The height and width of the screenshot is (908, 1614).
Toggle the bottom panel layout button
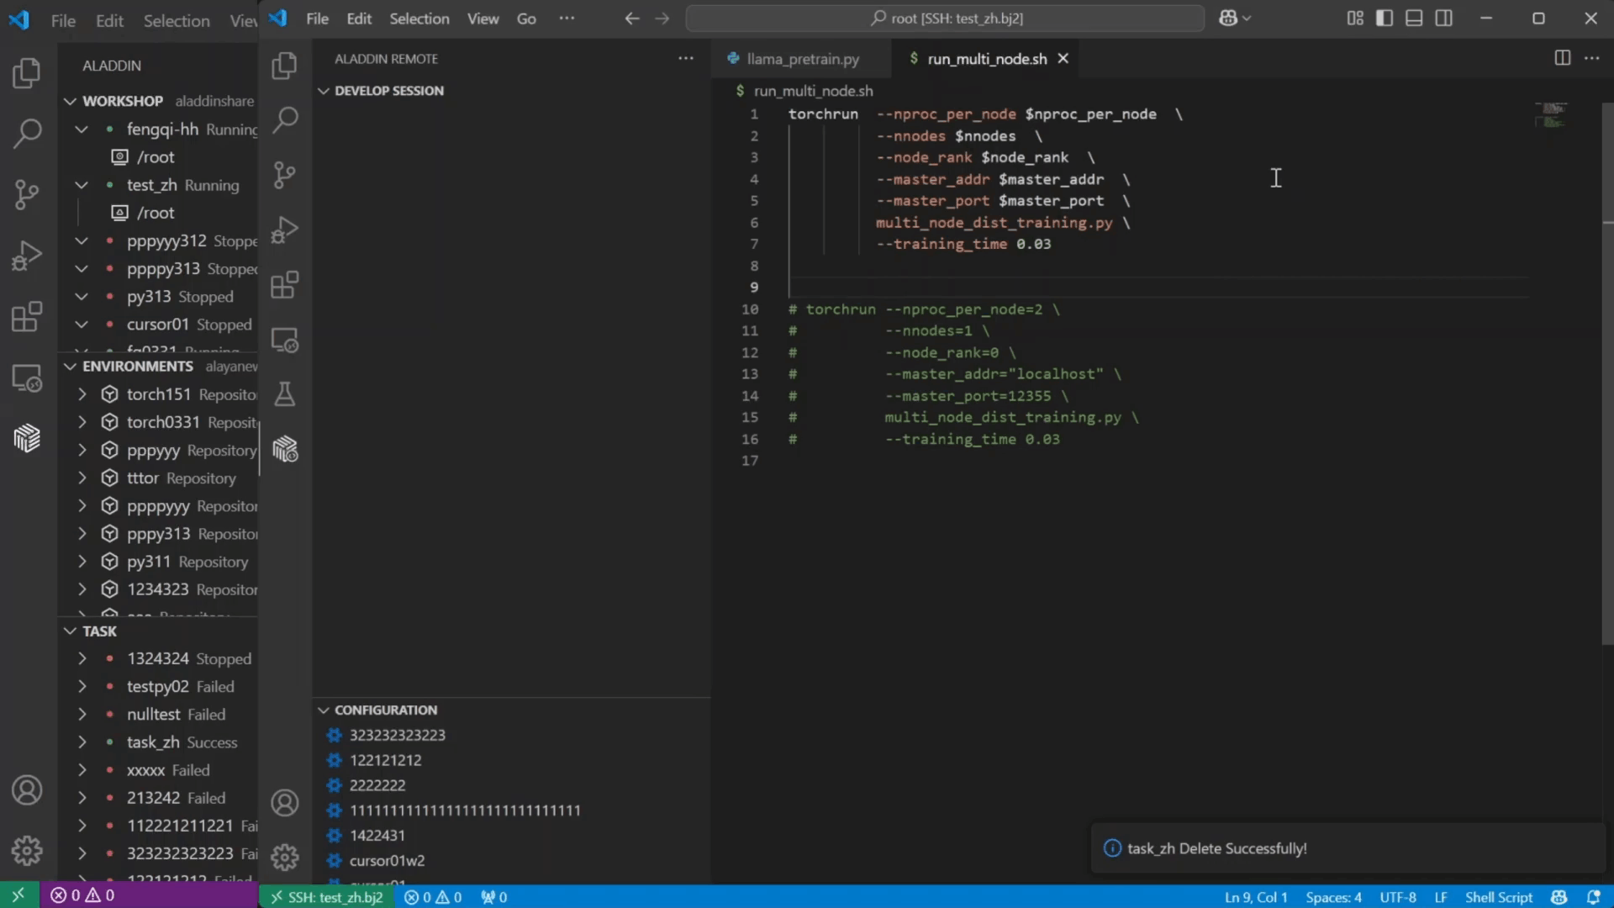1414,18
